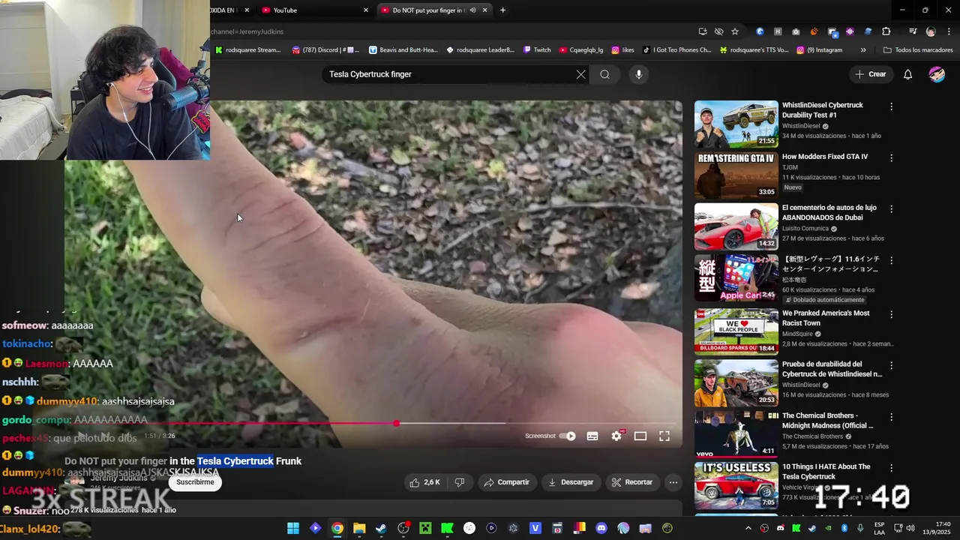
Task: Click Compartir to share the video
Action: 506,482
